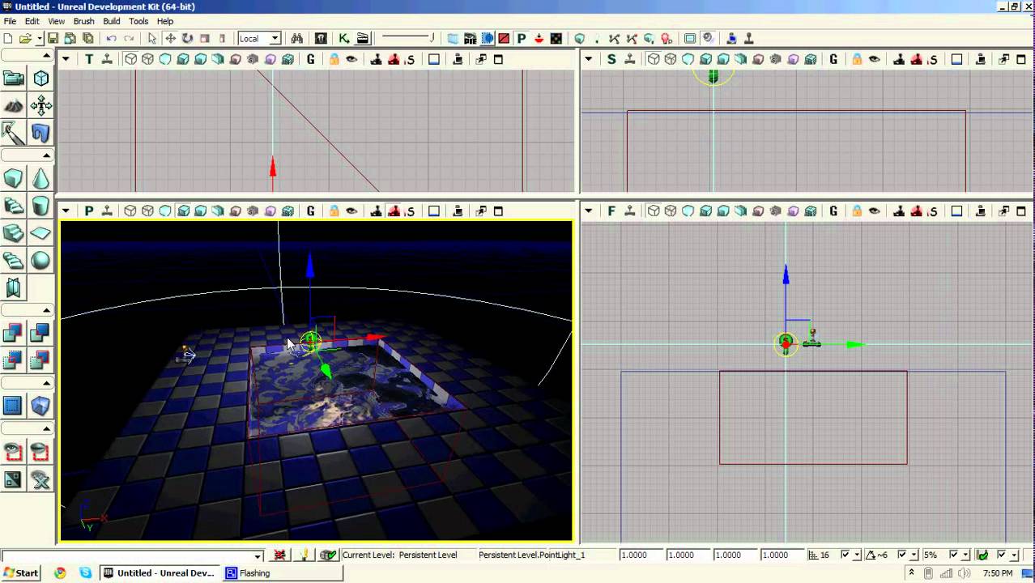Open the View menu
The width and height of the screenshot is (1035, 583).
click(x=57, y=21)
